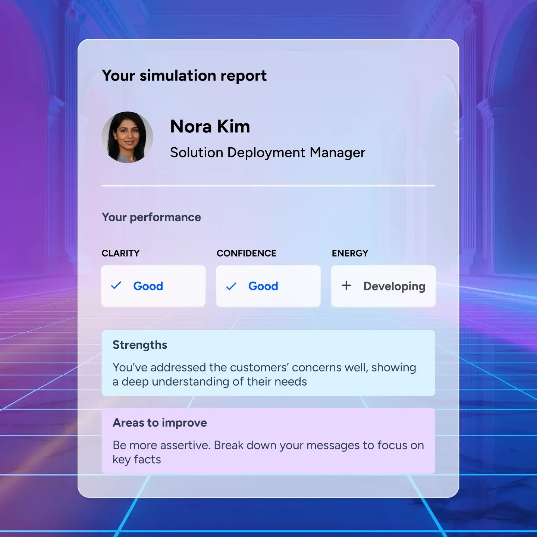Click the plus icon in the Energy card

[346, 286]
